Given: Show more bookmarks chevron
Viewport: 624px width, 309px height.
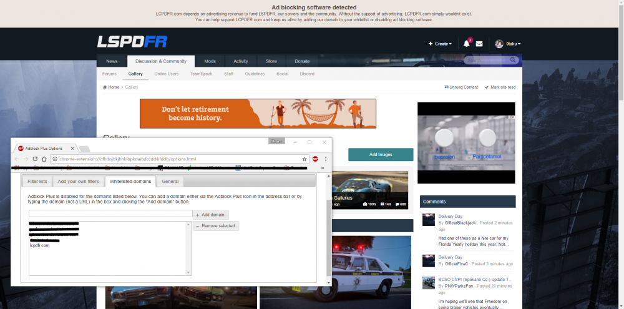Looking at the screenshot, I should coord(323,168).
